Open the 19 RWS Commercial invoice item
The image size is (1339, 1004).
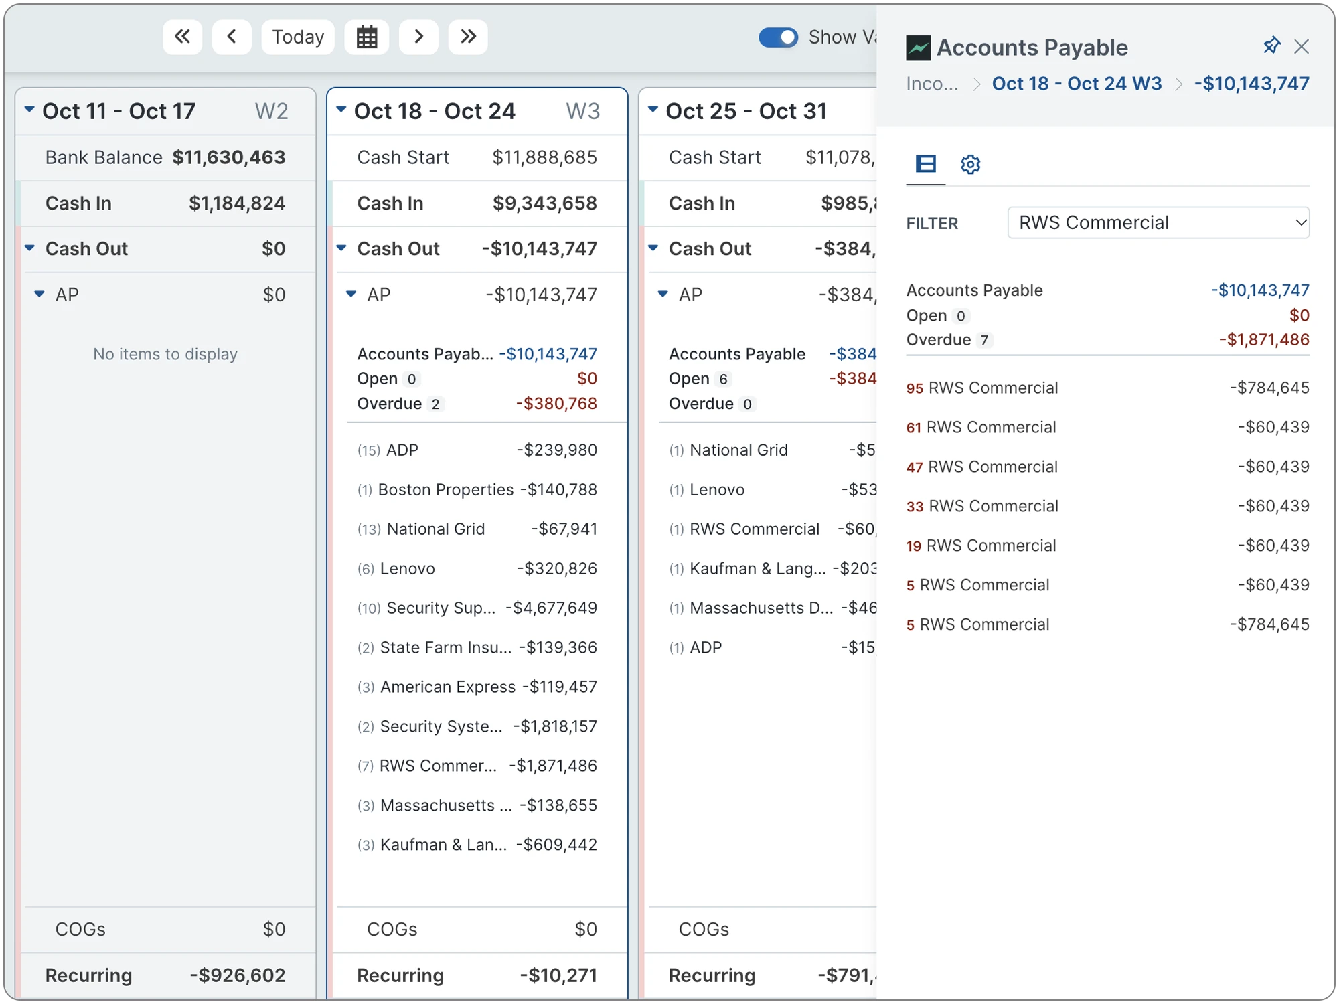pyautogui.click(x=1107, y=546)
